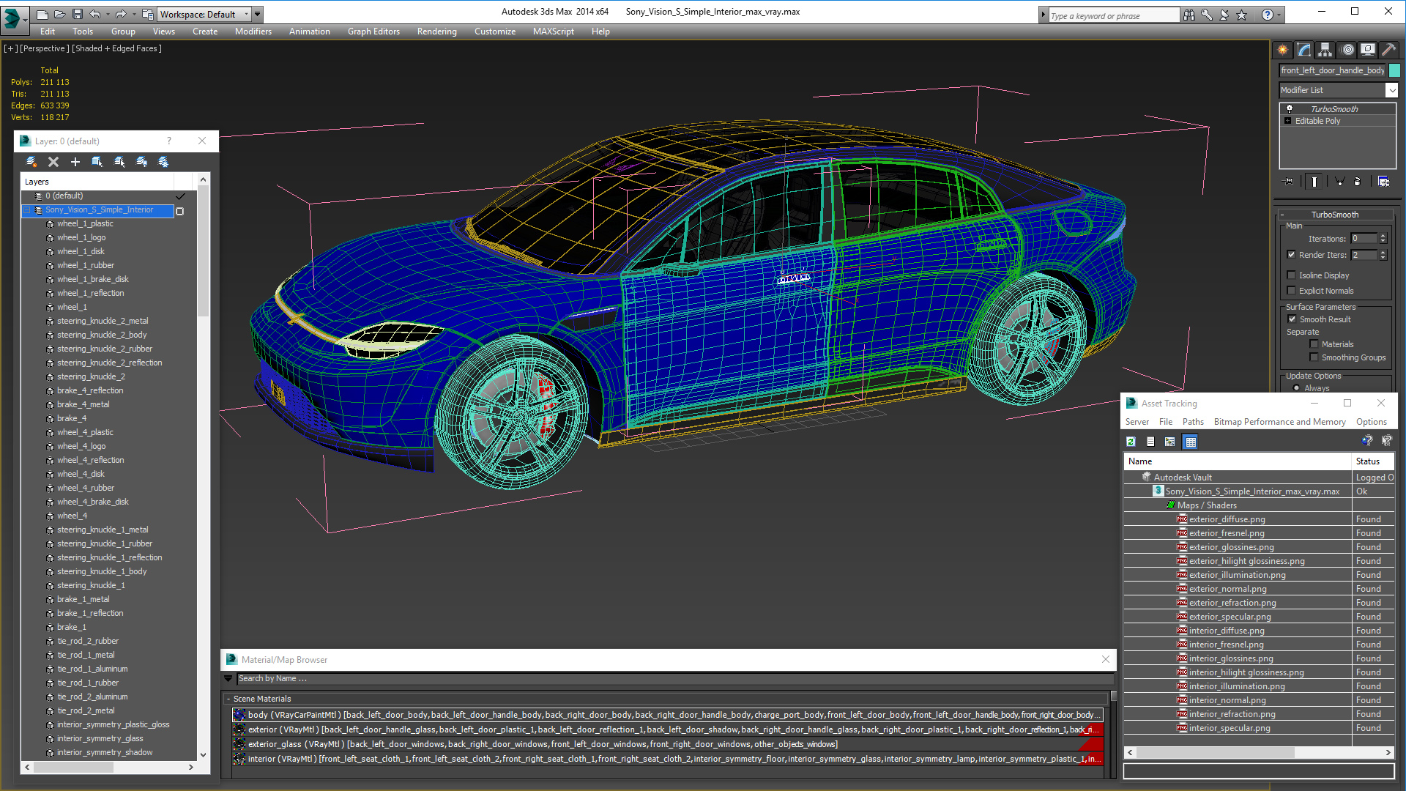Toggle Show End Result icon
The image size is (1406, 791).
[1314, 181]
